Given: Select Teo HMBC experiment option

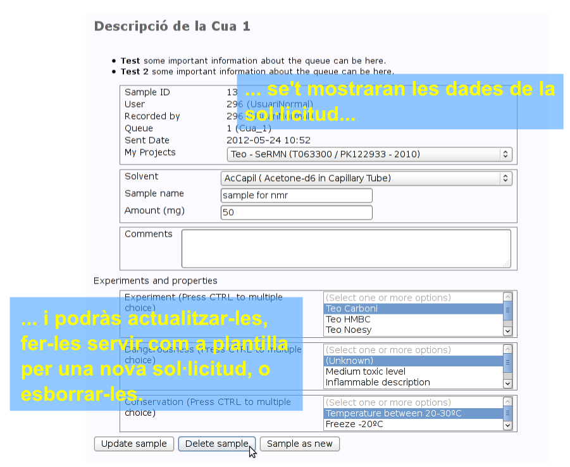Looking at the screenshot, I should [413, 320].
